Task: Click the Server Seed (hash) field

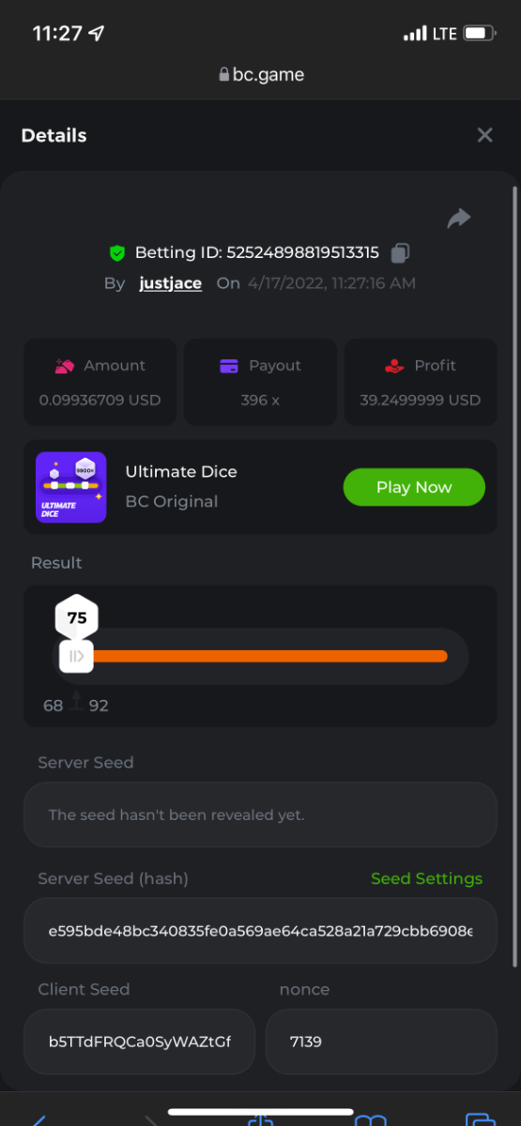Action: tap(260, 931)
